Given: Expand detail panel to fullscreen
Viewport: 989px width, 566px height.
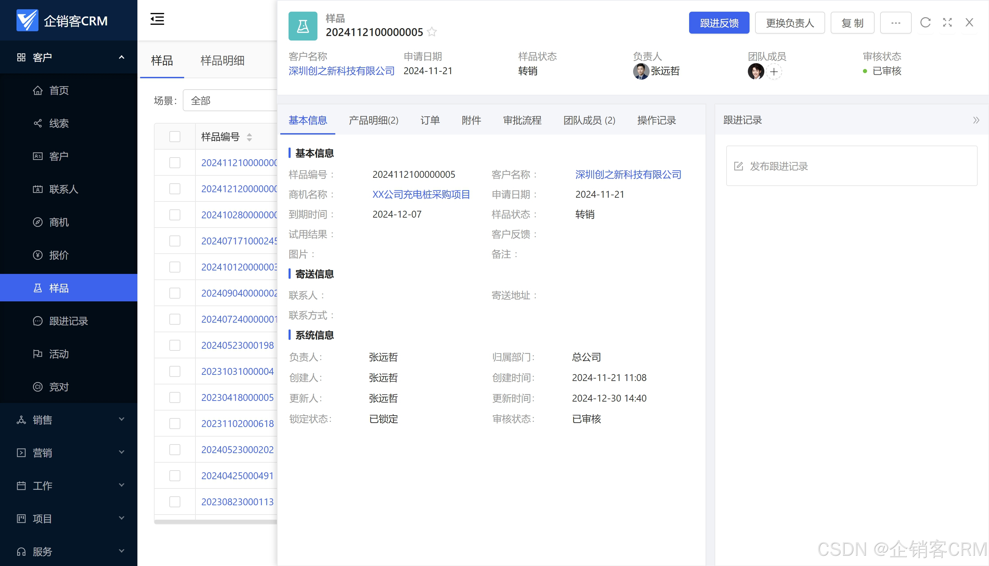Looking at the screenshot, I should pos(947,23).
